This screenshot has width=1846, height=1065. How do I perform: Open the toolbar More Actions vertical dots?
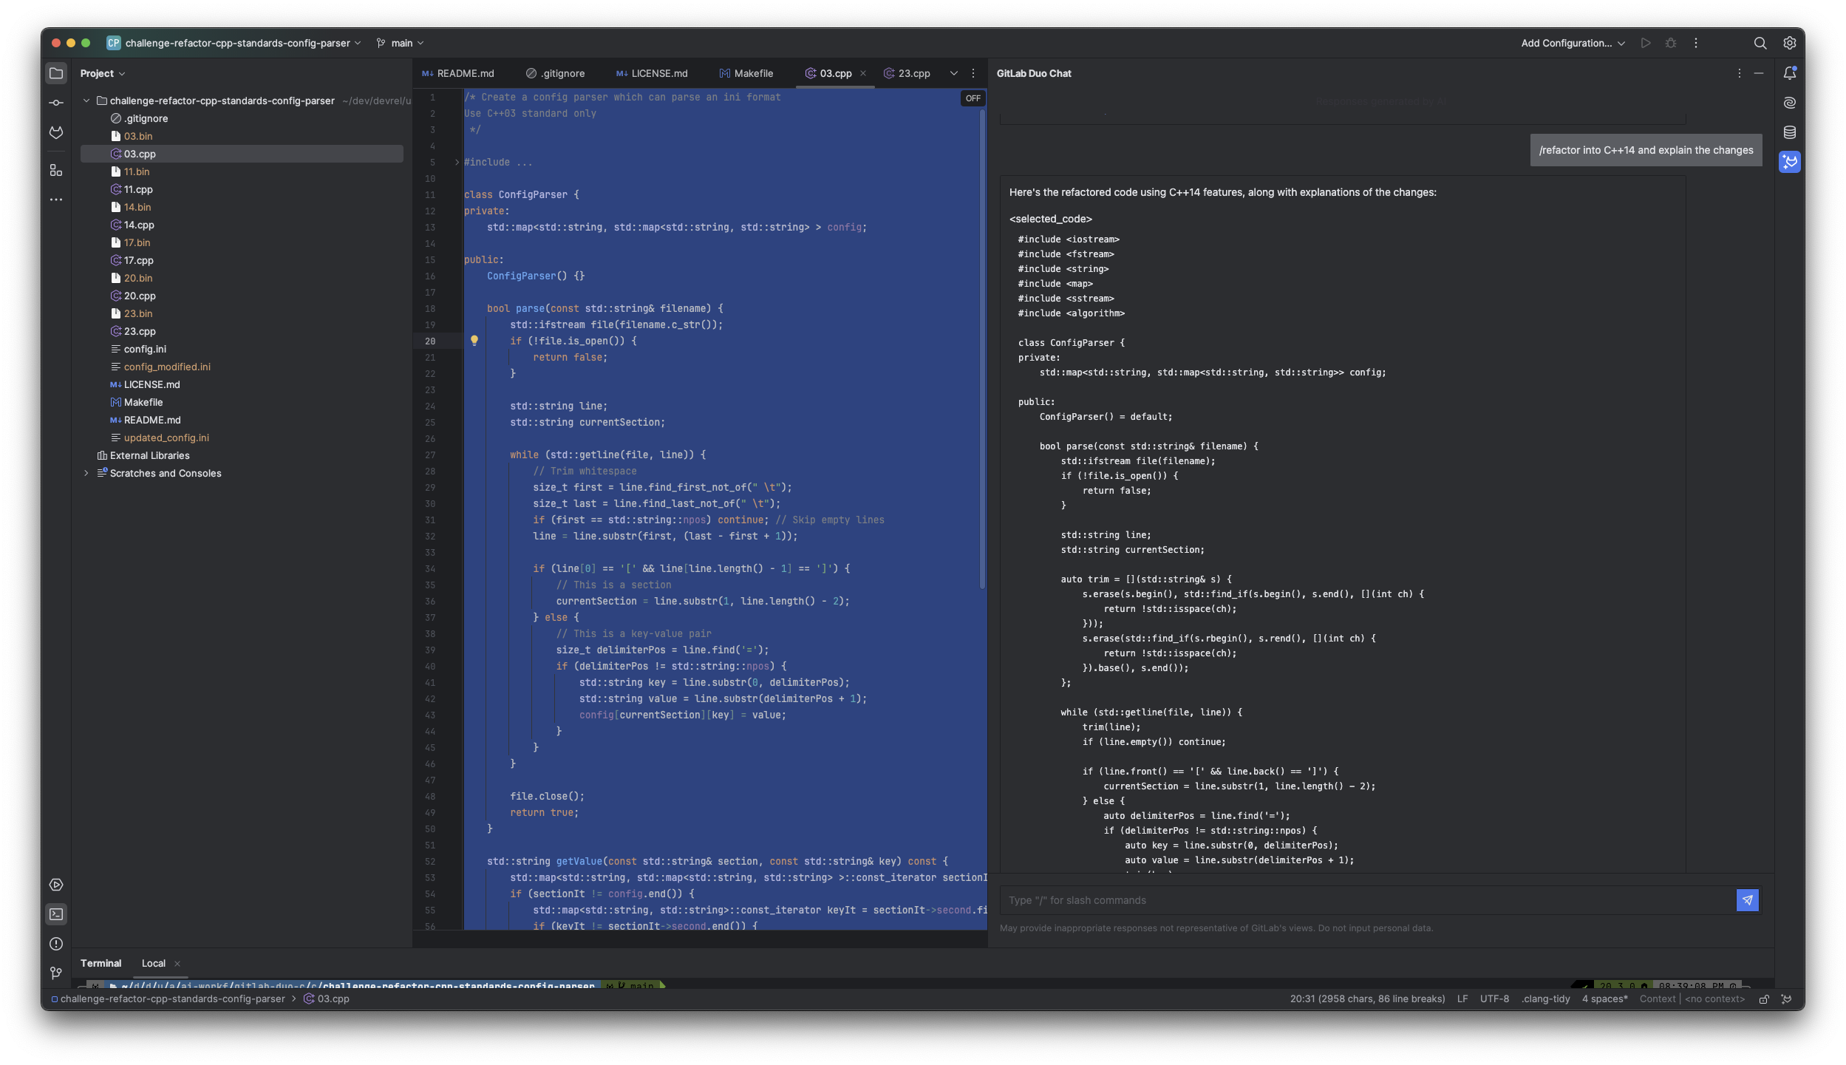click(x=1696, y=43)
